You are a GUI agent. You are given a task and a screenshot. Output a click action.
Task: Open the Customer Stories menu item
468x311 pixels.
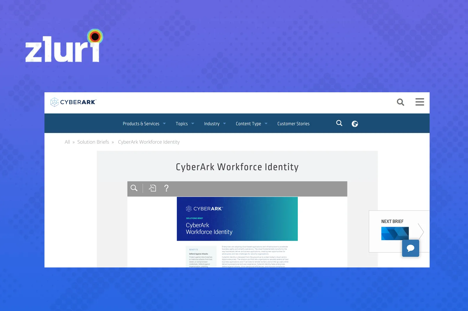293,124
